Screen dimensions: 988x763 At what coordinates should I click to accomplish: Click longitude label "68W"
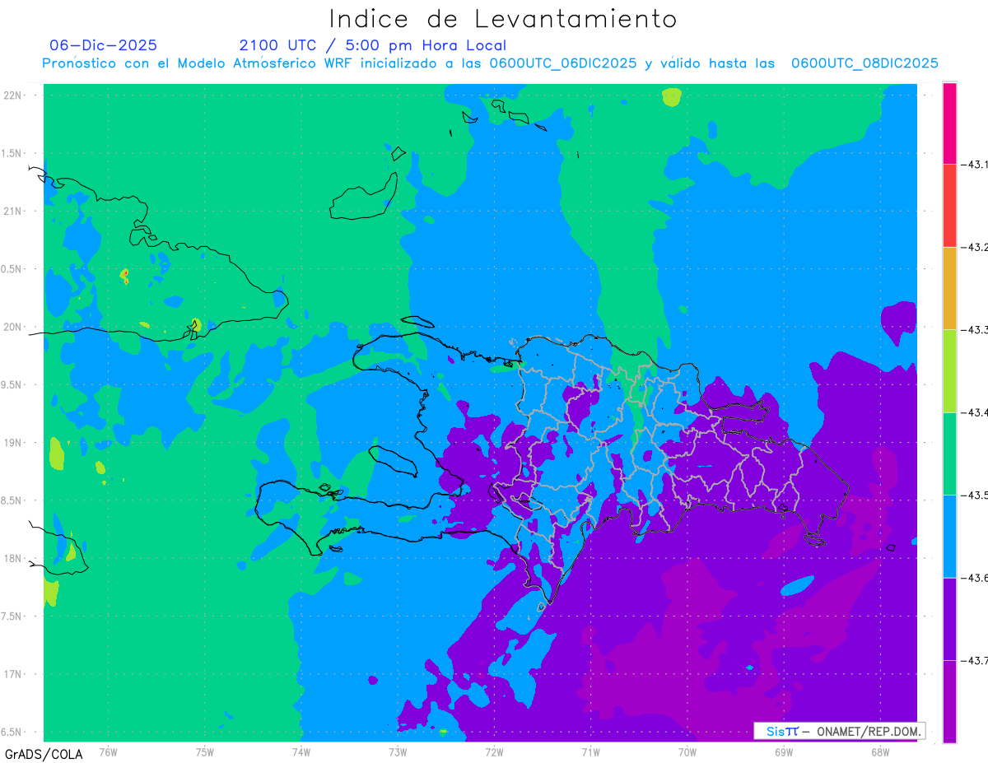pos(879,751)
